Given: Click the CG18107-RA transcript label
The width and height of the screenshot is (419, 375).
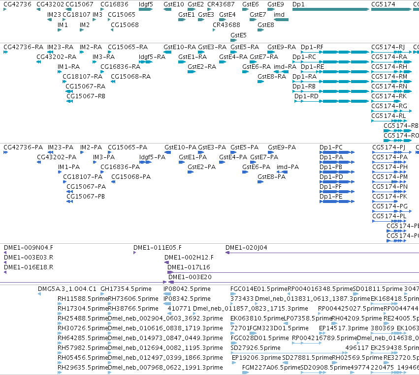Looking at the screenshot, I should tap(83, 77).
